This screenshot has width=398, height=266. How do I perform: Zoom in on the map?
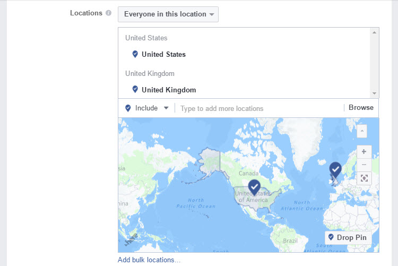364,151
